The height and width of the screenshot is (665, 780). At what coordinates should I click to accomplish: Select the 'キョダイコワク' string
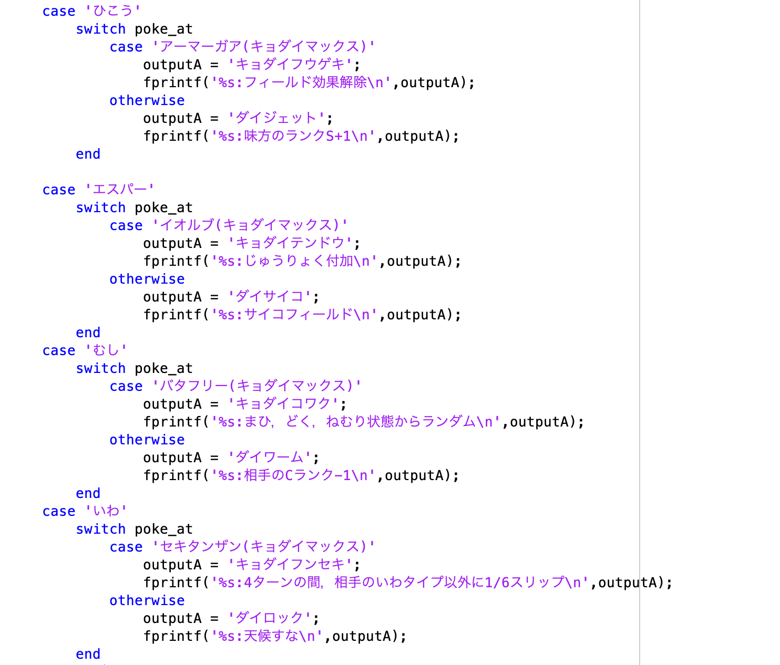click(283, 404)
